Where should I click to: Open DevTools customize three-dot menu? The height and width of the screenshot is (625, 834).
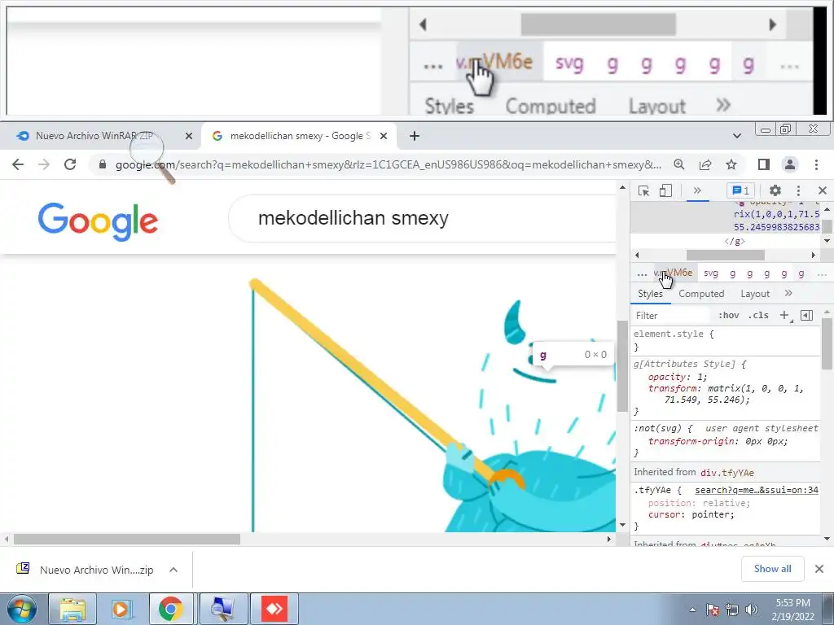(798, 190)
